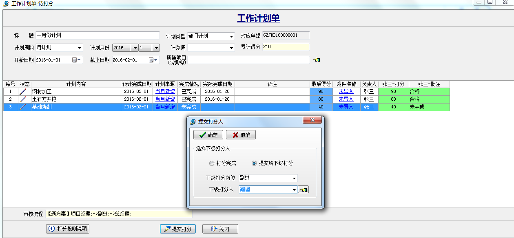Click inside the 标题 field showing 一月份计划
514x238 pixels.
(98, 35)
